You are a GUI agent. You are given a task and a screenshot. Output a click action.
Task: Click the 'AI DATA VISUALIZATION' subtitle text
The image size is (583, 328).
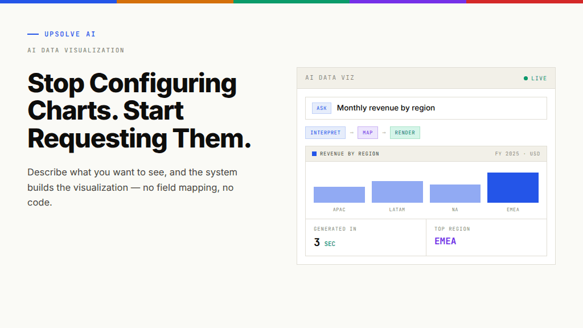click(x=76, y=50)
